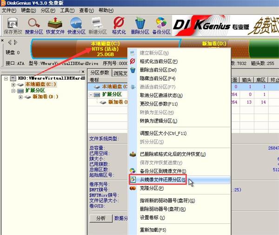Choose 指派新的驱动器号(盘符)(G) menu item

[167, 200]
